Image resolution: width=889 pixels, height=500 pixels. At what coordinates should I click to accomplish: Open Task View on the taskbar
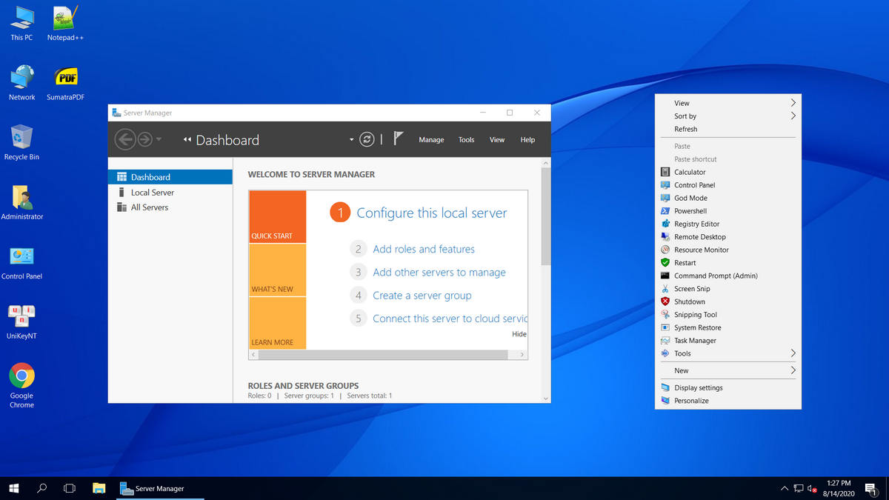click(x=70, y=488)
